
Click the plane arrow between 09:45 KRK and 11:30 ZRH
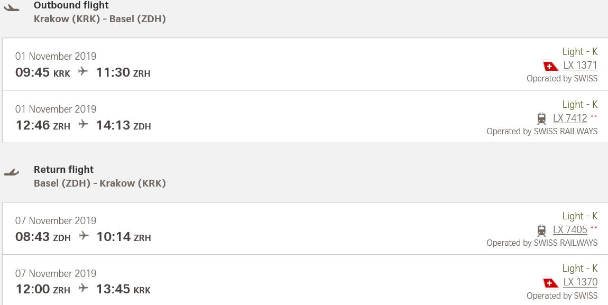[x=83, y=71]
